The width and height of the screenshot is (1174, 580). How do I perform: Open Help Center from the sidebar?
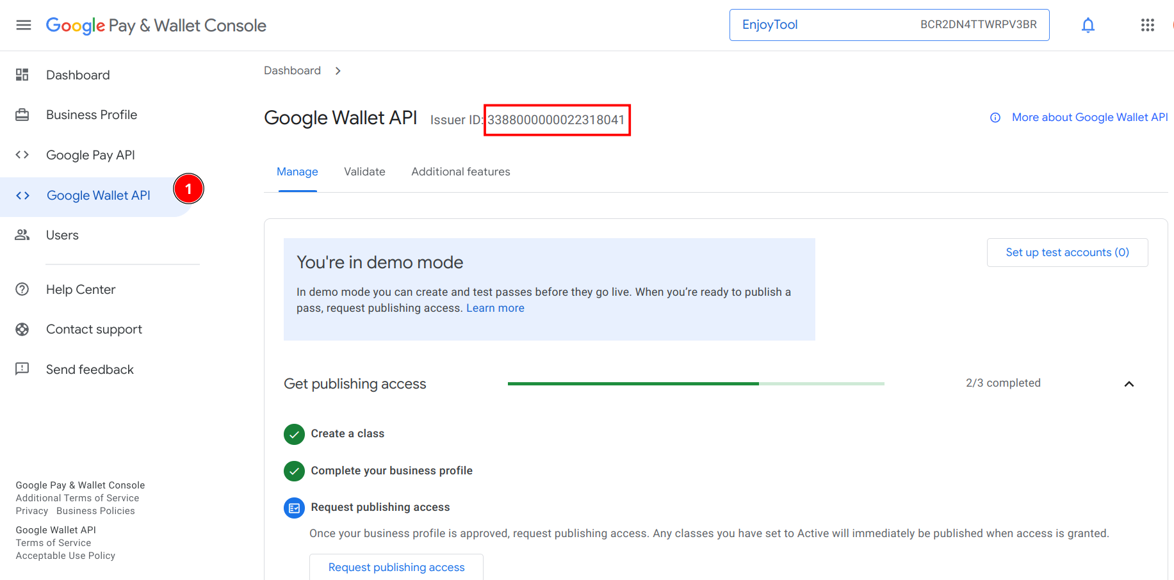(x=81, y=289)
